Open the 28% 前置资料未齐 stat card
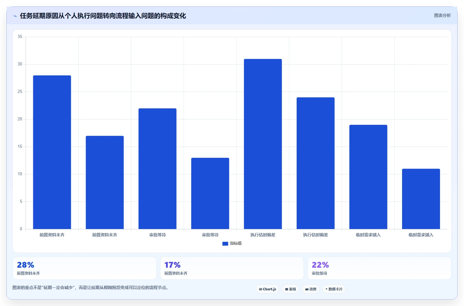 click(x=85, y=268)
